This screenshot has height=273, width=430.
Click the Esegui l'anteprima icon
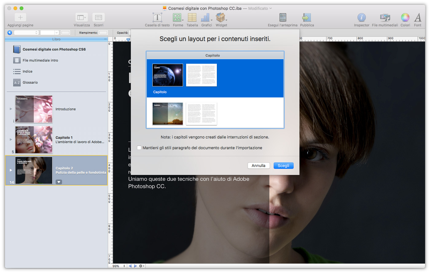click(283, 17)
